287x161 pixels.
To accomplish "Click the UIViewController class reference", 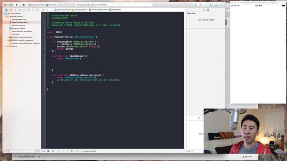I will coord(85,37).
